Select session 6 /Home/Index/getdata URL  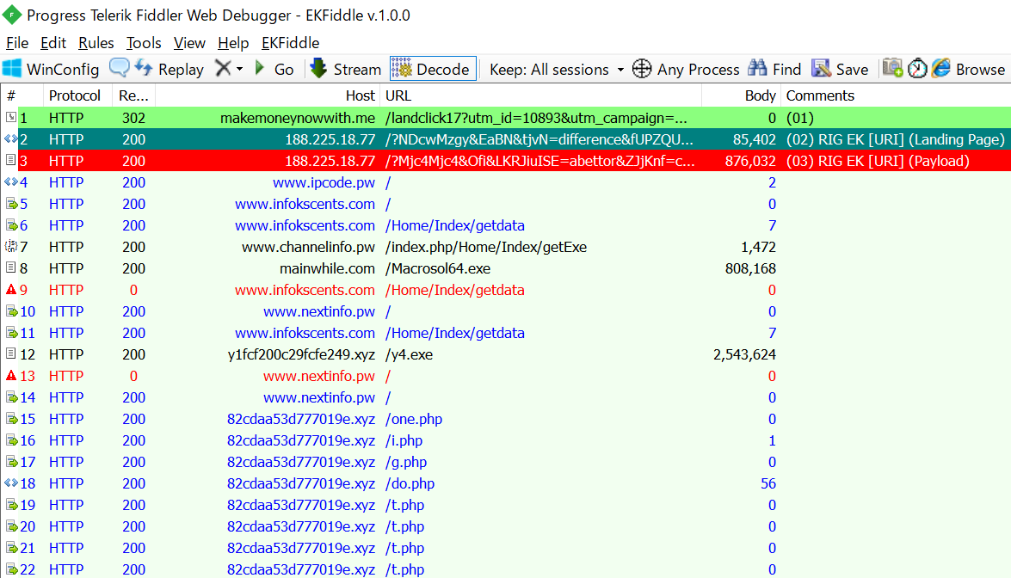454,225
